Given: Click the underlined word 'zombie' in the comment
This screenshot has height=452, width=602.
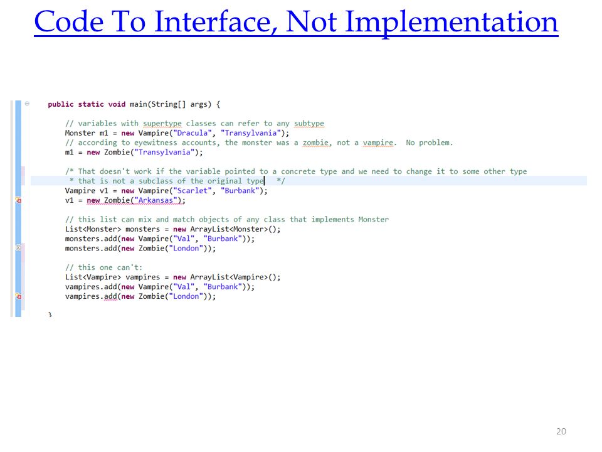Looking at the screenshot, I should point(315,143).
